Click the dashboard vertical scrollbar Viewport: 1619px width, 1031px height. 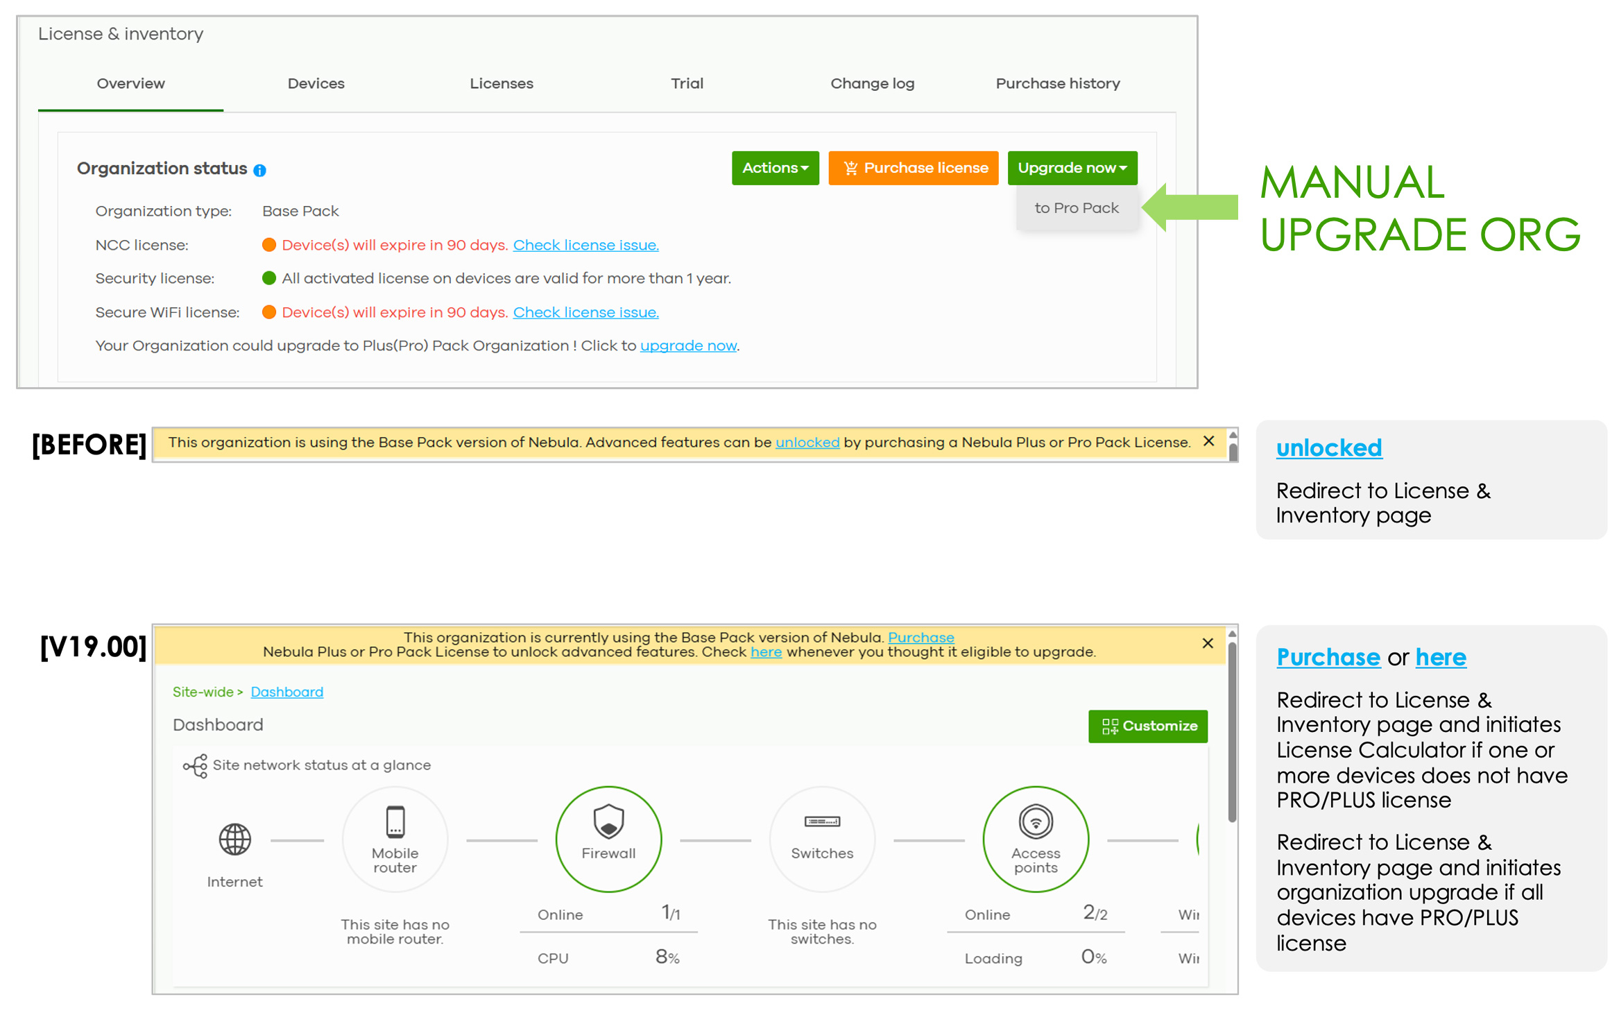[1231, 732]
